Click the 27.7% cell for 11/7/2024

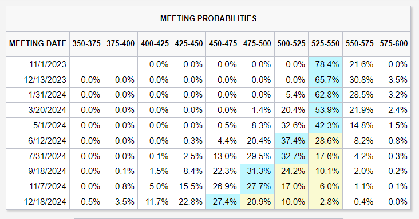257,186
